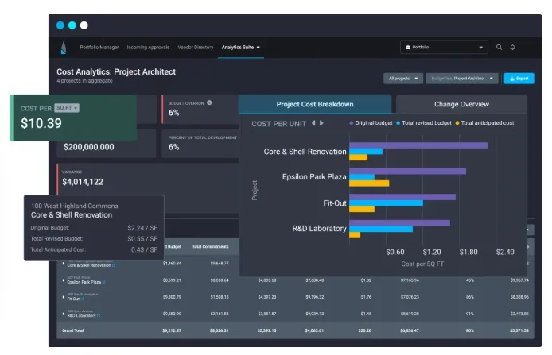This screenshot has width=552, height=355.
Task: Expand the Fit-Out table row
Action: [64, 297]
